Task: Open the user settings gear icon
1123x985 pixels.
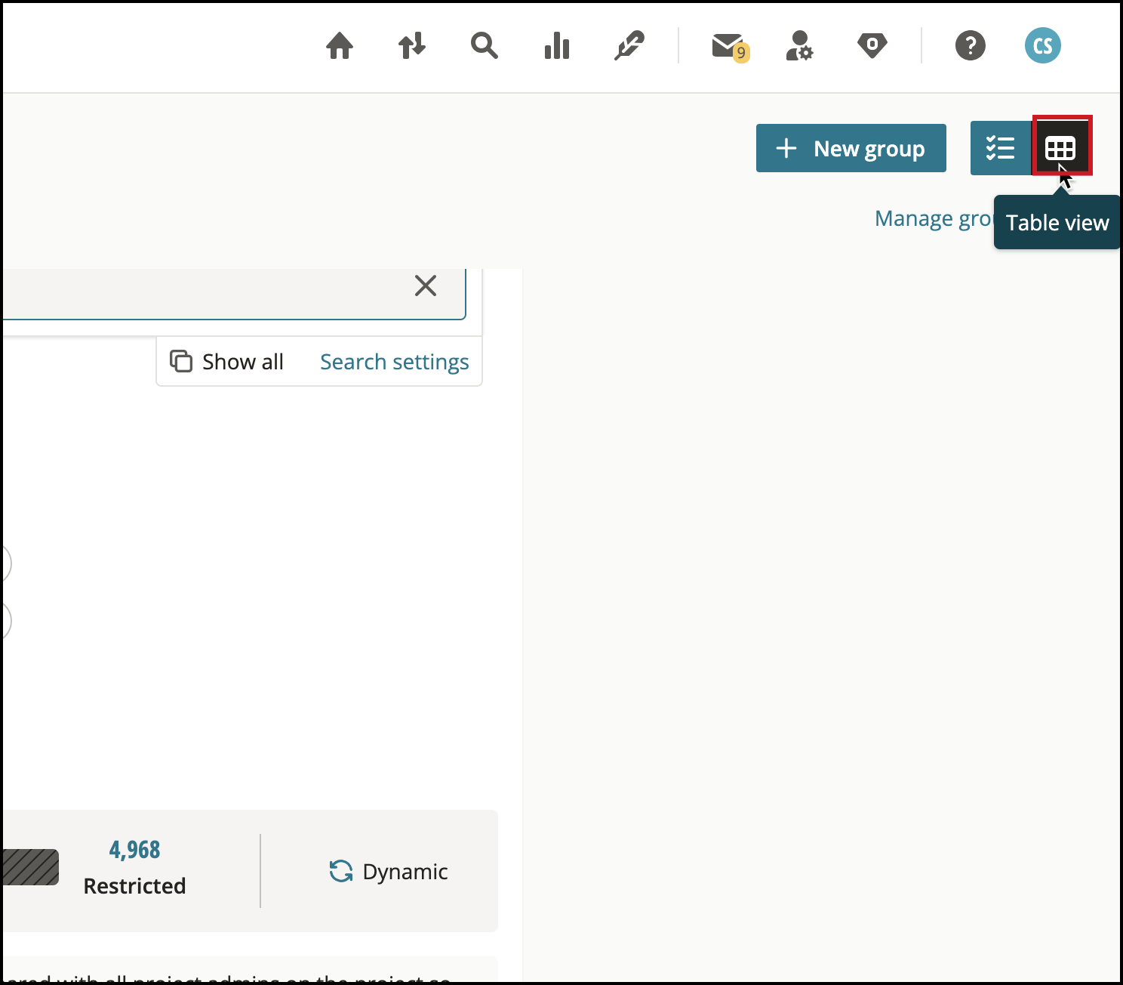Action: (799, 46)
